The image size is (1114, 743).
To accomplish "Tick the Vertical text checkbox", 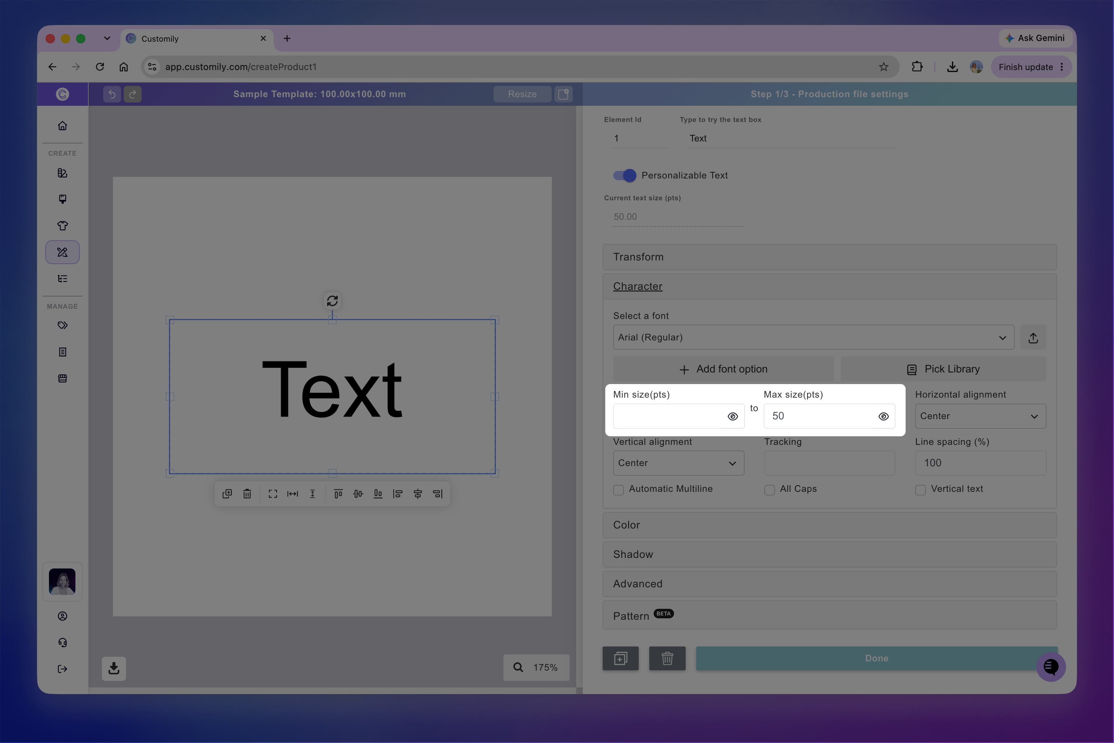I will click(x=920, y=489).
